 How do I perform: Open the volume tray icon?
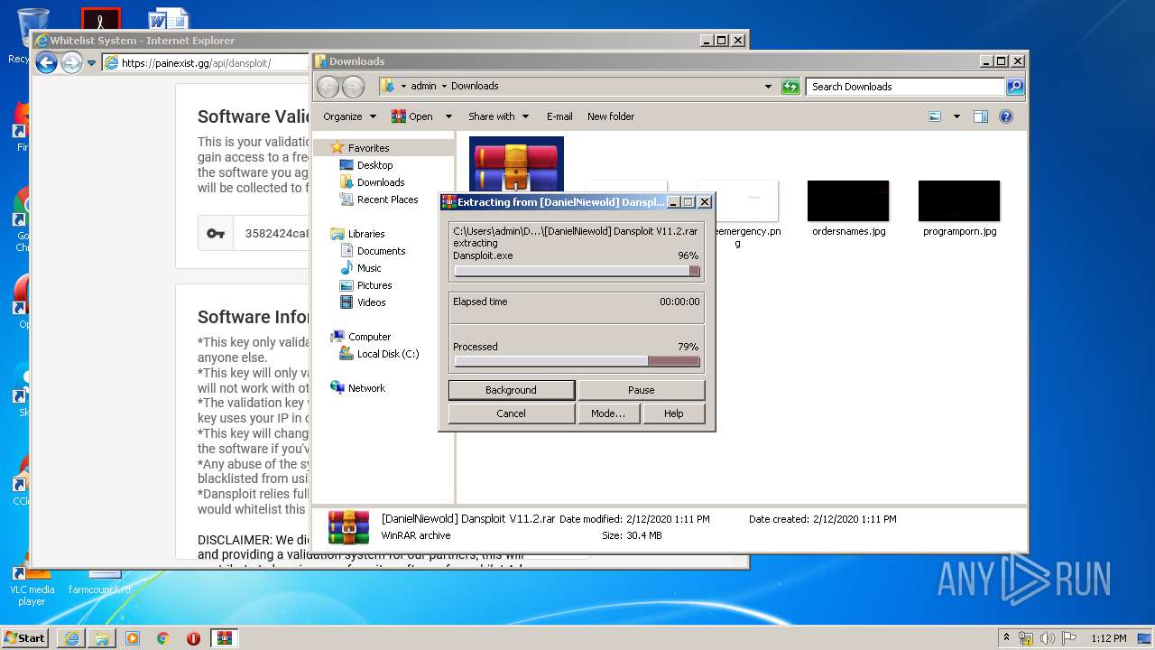(x=1048, y=638)
